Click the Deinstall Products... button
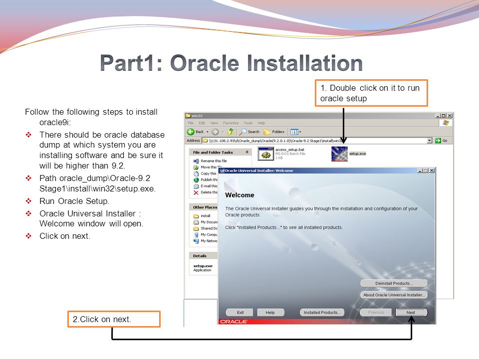 click(x=394, y=283)
